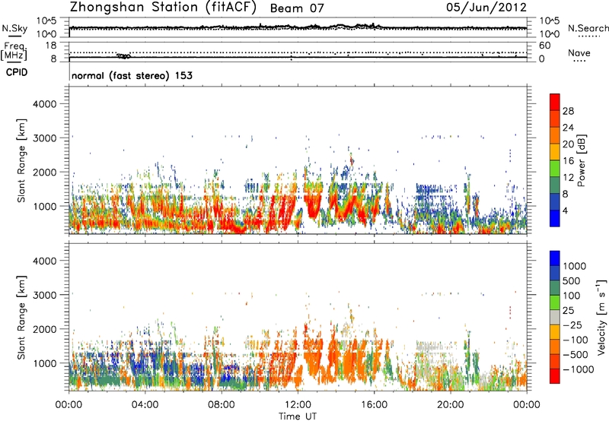Click the "12:00" time tick label
Screen dimensions: 609x421
(298, 405)
